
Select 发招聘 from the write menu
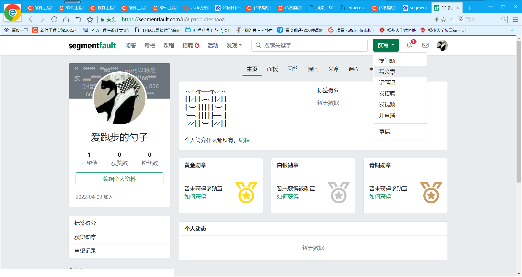(400, 93)
